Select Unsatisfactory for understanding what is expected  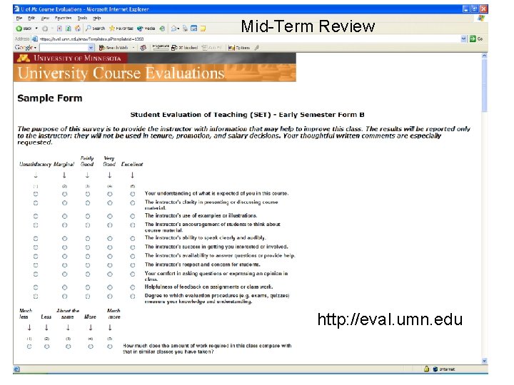coord(36,194)
